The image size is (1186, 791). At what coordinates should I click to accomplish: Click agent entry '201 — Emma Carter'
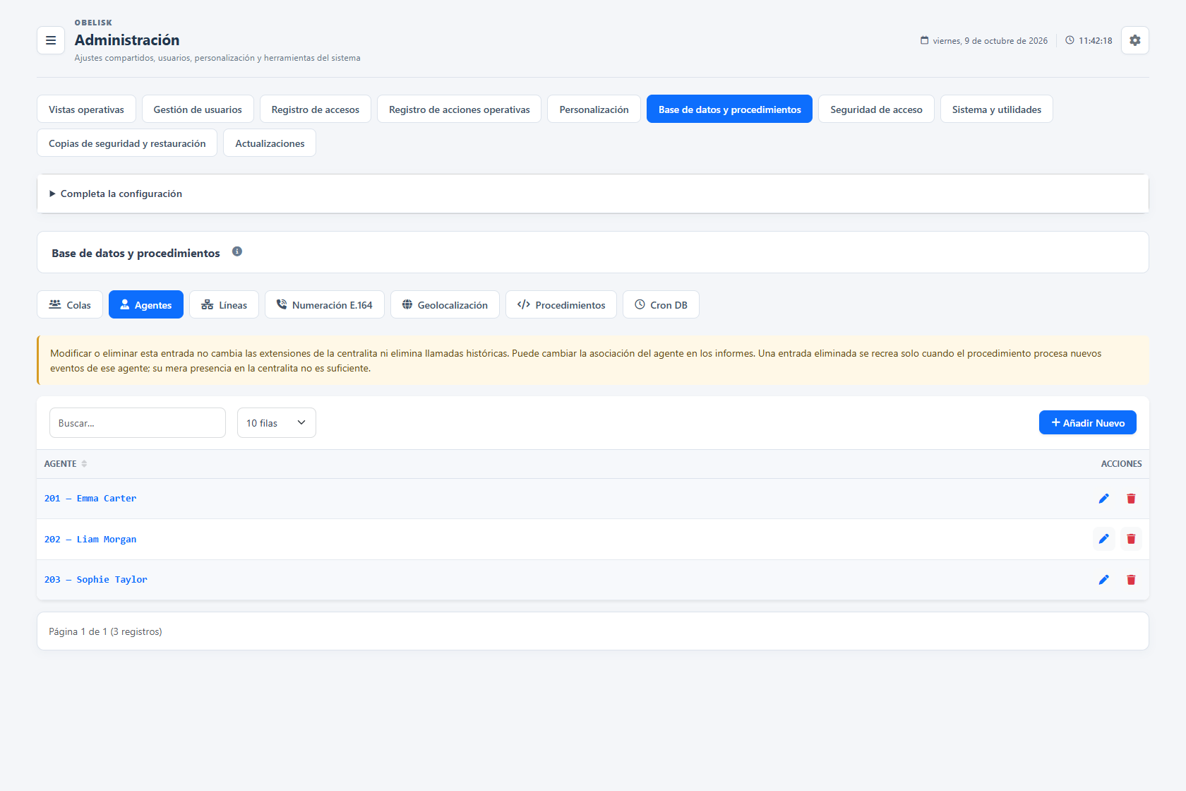(90, 499)
